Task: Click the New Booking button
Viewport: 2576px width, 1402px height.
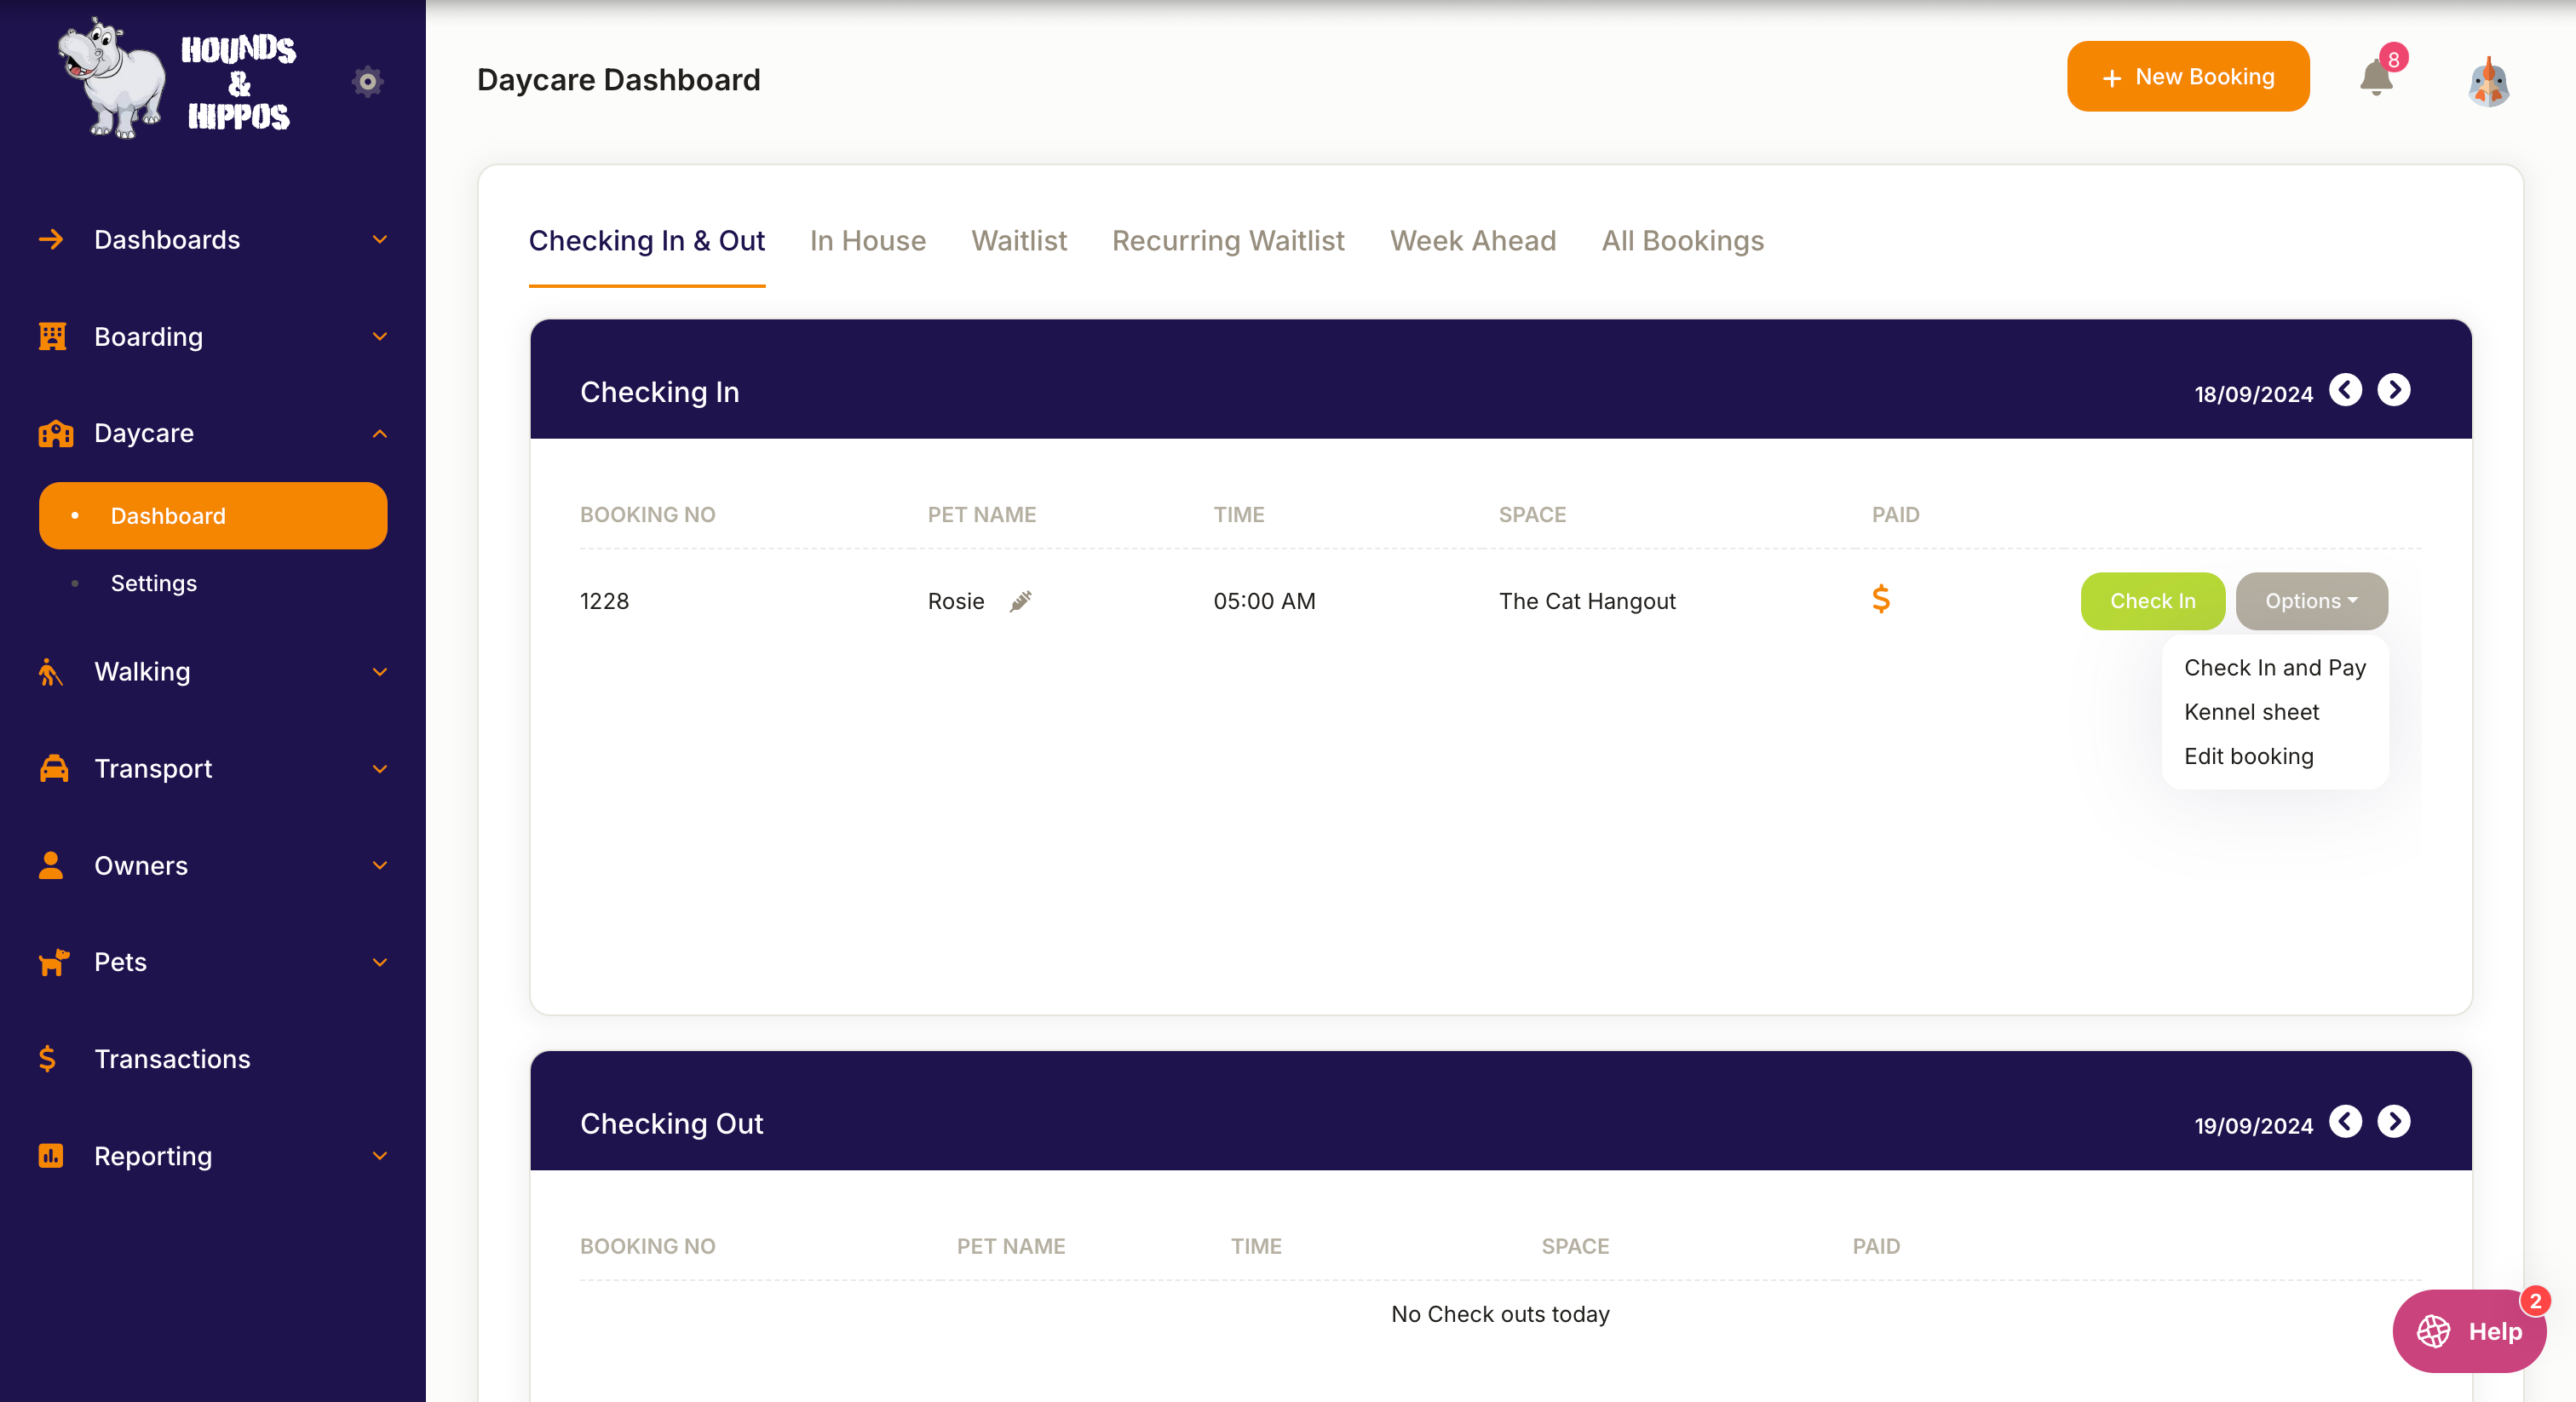Action: point(2188,77)
